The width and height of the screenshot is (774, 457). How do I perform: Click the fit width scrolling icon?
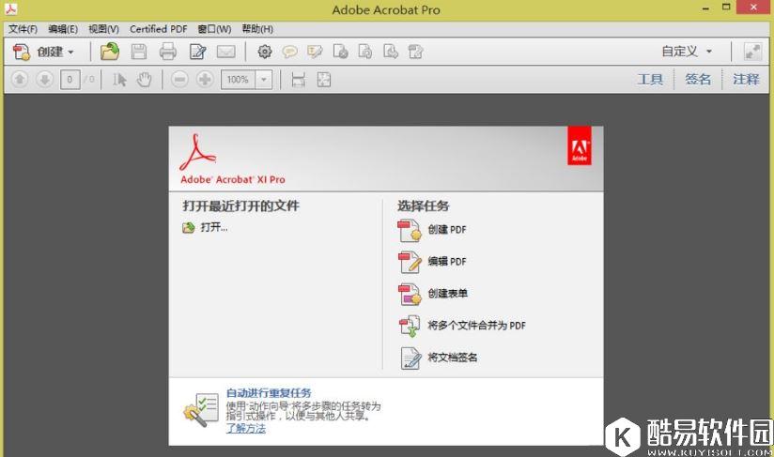click(298, 80)
